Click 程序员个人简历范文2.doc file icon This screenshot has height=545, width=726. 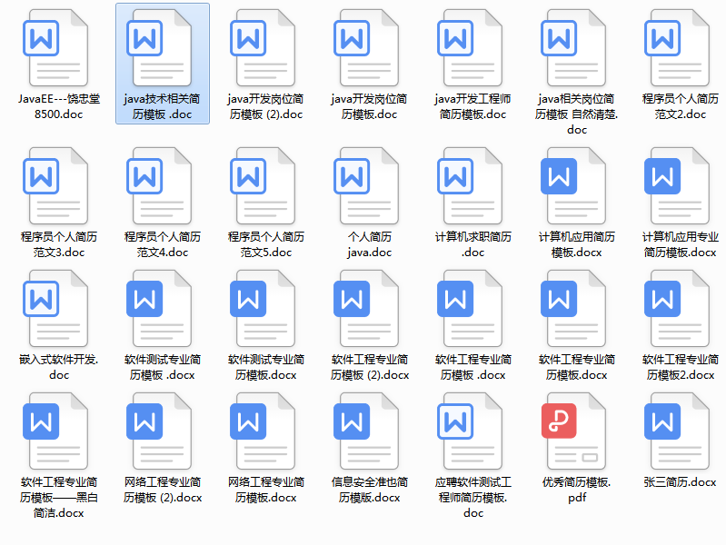click(x=678, y=48)
